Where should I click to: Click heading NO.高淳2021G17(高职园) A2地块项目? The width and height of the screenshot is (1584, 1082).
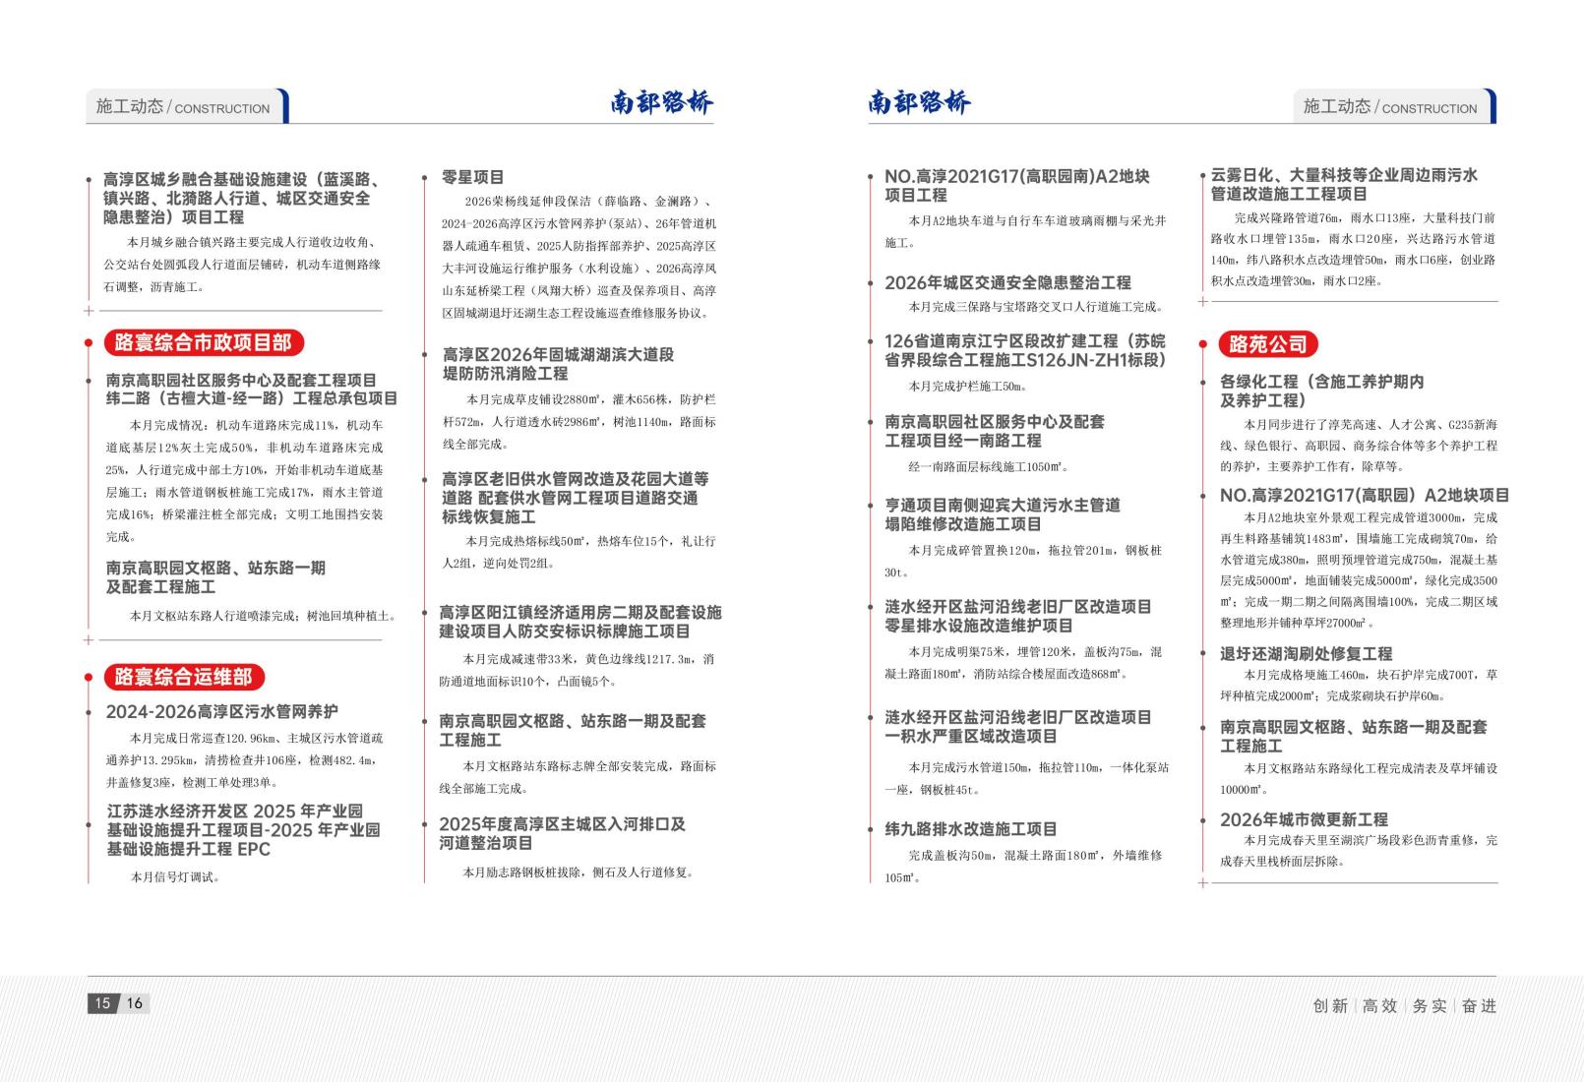1364,496
